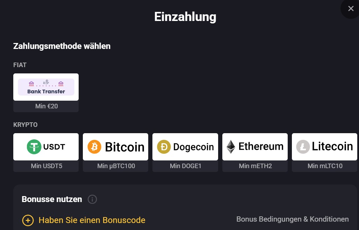Screen dimensions: 359x230
Task: Click the Ethereum diamond logo icon
Action: pyautogui.click(x=231, y=147)
